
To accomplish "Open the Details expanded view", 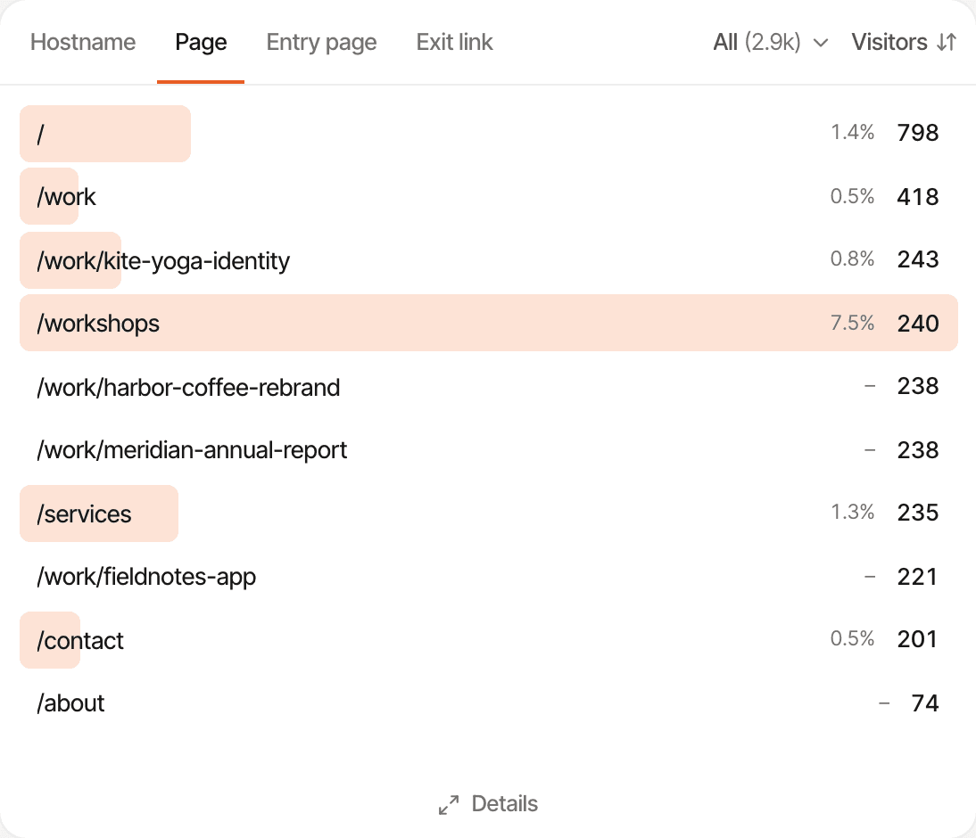I will coord(488,804).
